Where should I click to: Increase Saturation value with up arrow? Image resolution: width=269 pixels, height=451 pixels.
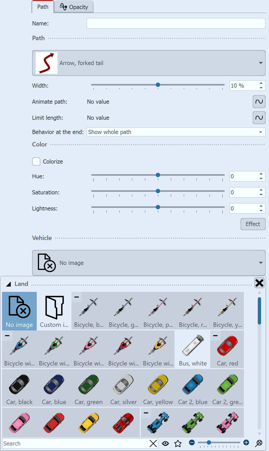point(261,190)
